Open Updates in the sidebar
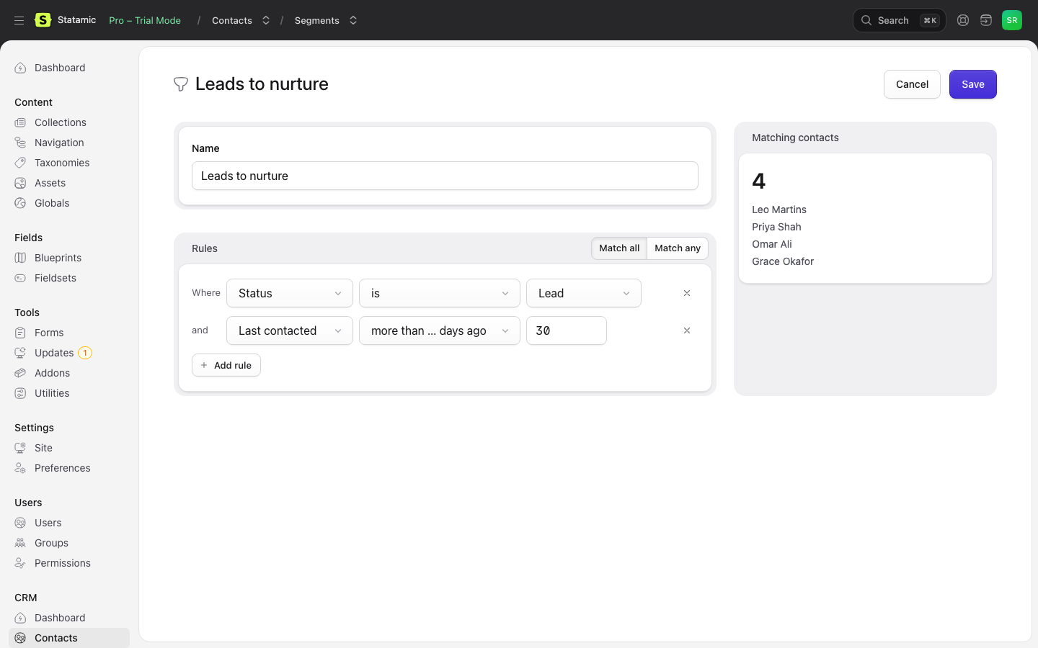Viewport: 1038px width, 648px height. point(54,353)
